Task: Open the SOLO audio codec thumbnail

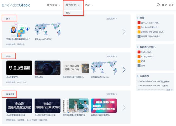Action: [19, 30]
